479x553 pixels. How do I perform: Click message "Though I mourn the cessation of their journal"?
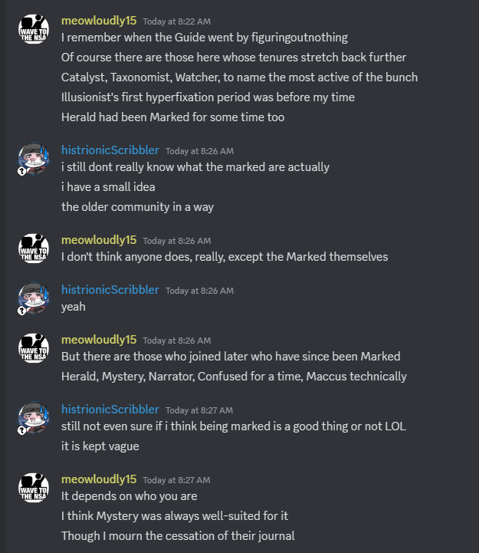coord(178,535)
